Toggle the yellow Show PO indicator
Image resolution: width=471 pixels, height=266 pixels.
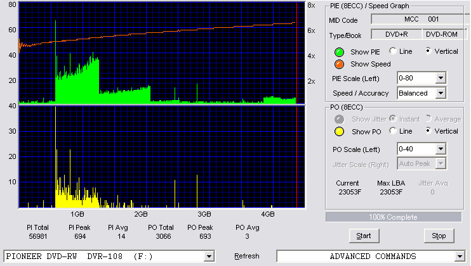pos(339,132)
